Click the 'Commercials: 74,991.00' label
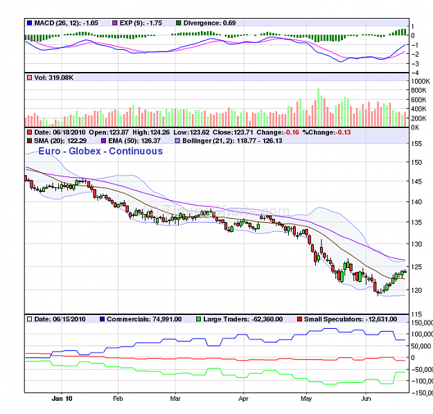The height and width of the screenshot is (414, 433). [144, 319]
